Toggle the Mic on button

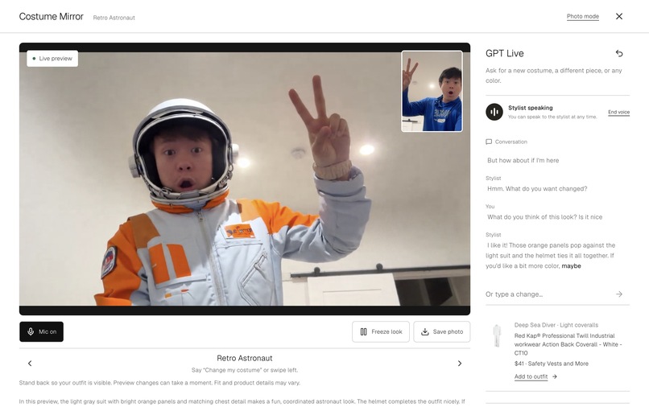tap(41, 331)
